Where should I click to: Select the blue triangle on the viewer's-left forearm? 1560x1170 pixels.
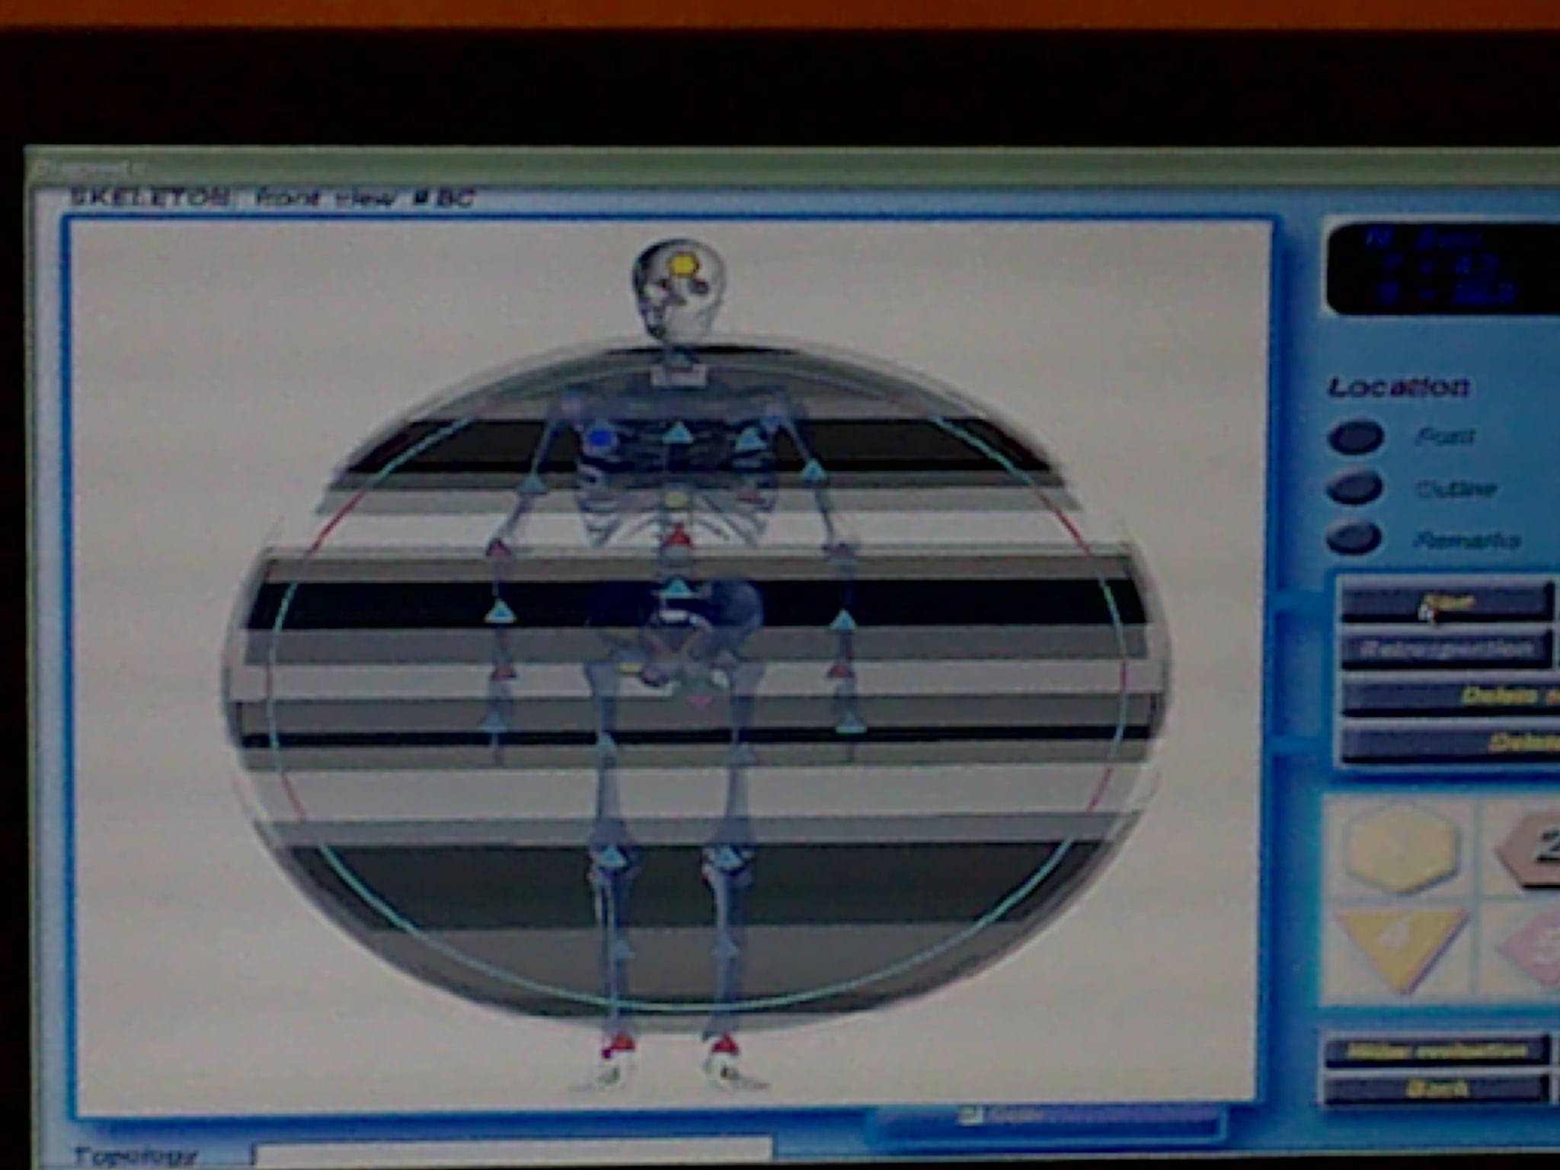pos(500,611)
